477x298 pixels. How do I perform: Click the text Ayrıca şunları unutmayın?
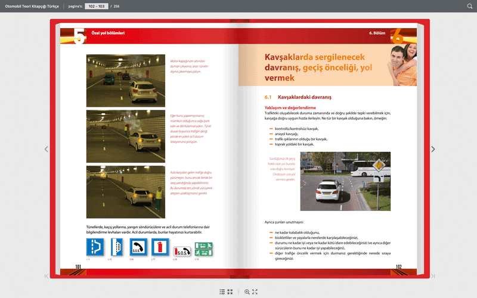(x=284, y=222)
